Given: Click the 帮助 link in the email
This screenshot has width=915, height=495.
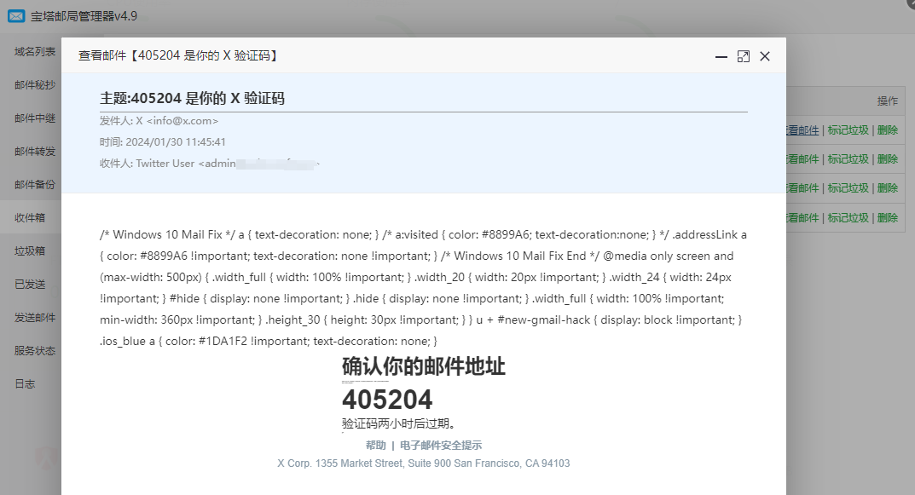Looking at the screenshot, I should [x=376, y=446].
